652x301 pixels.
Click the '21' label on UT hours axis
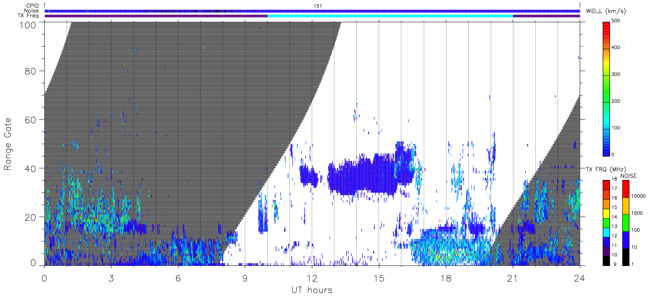(513, 278)
